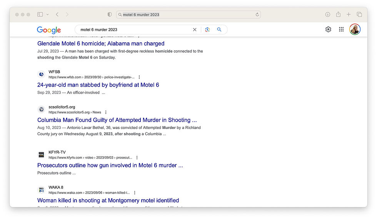377x219 pixels.
Task: Click the kfyrtv.com URL breadcrumb
Action: pos(90,158)
